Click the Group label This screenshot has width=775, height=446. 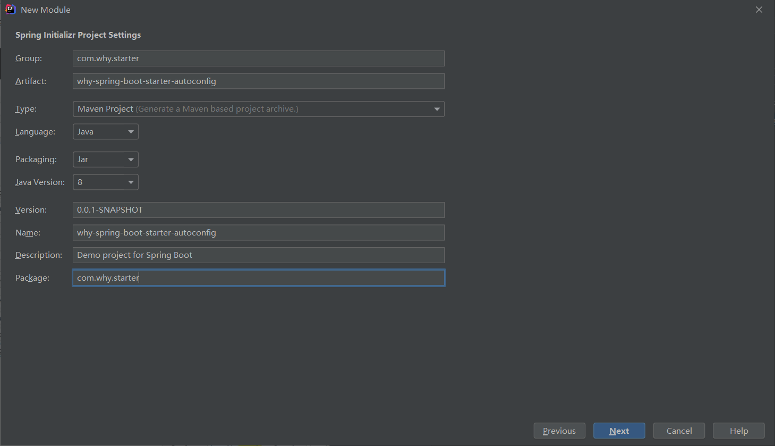coord(29,58)
